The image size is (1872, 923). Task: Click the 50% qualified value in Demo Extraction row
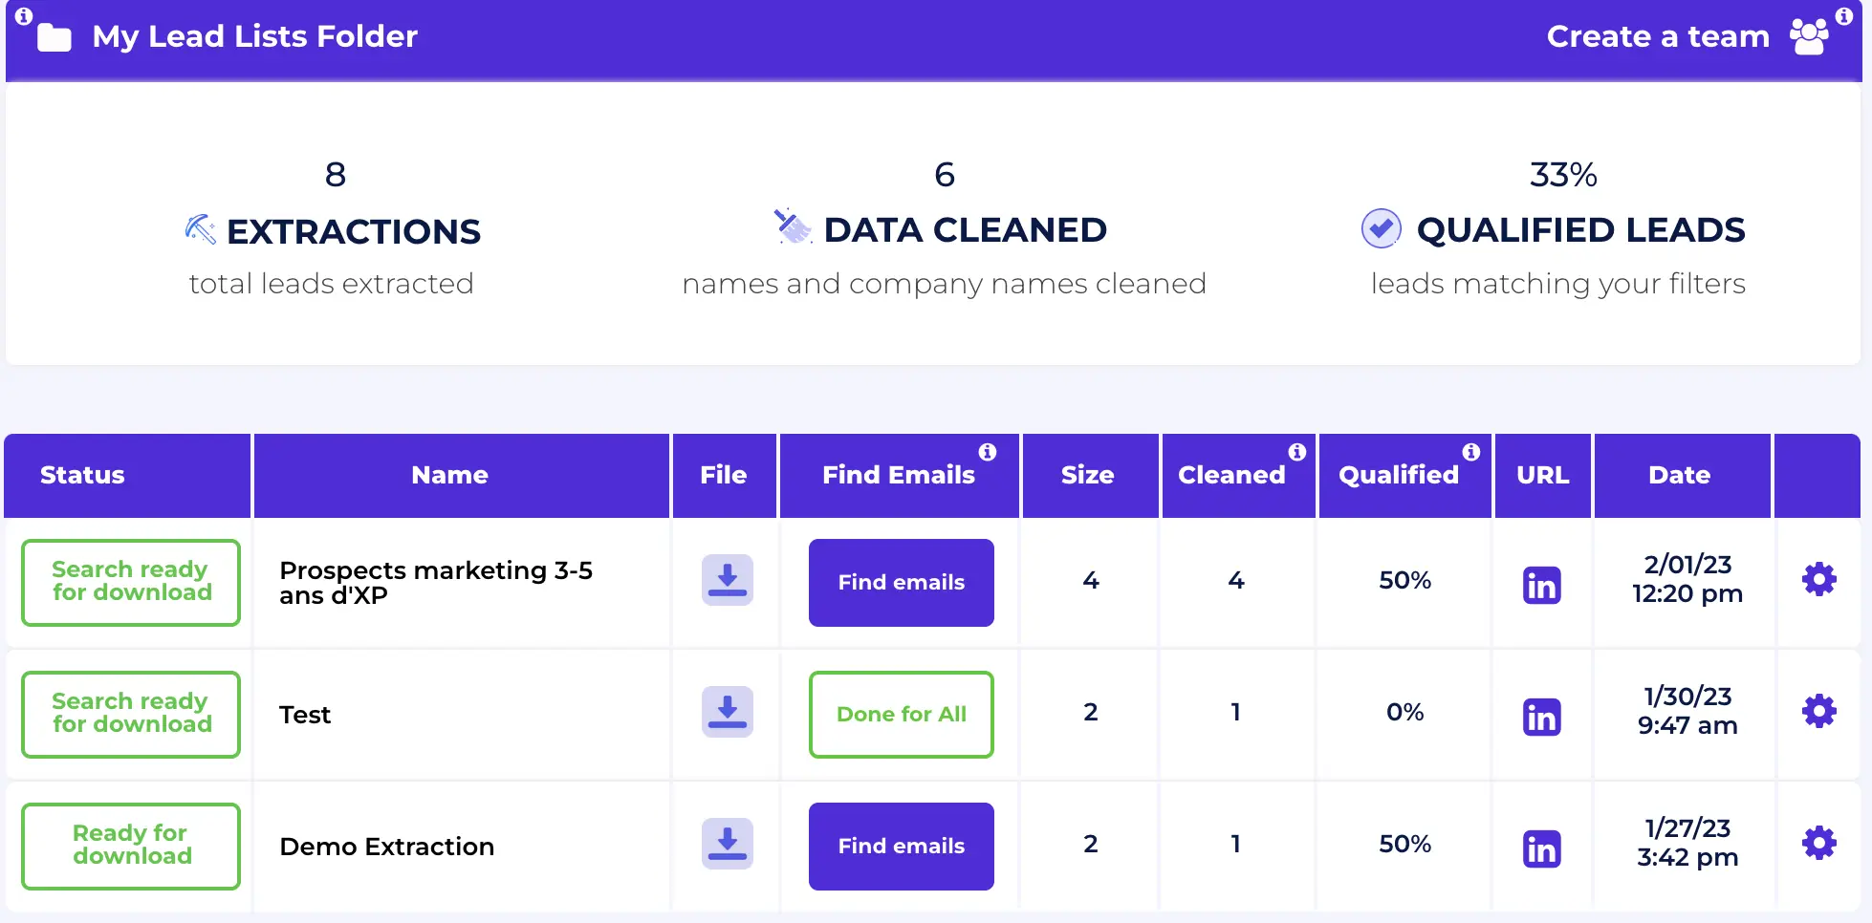tap(1405, 844)
